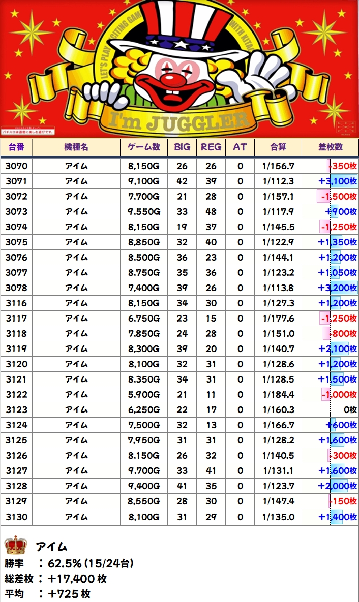
Task: Select the BIG column header
Action: 182,147
